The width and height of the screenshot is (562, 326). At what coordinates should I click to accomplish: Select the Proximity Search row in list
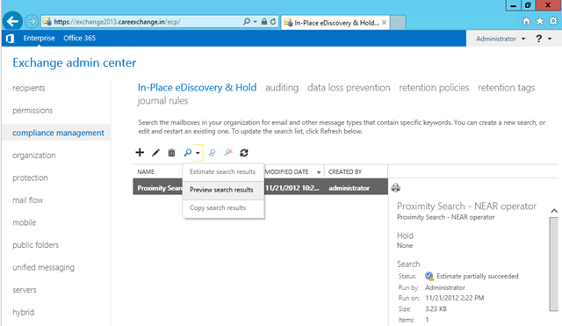point(260,187)
